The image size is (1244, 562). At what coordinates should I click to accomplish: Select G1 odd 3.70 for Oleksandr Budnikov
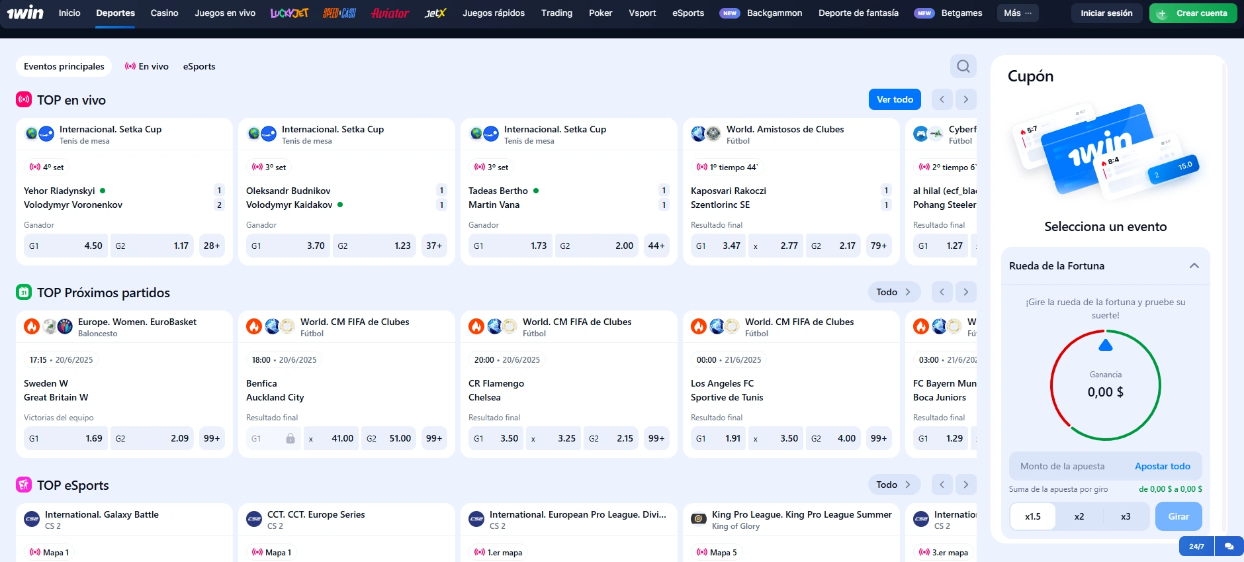(288, 246)
